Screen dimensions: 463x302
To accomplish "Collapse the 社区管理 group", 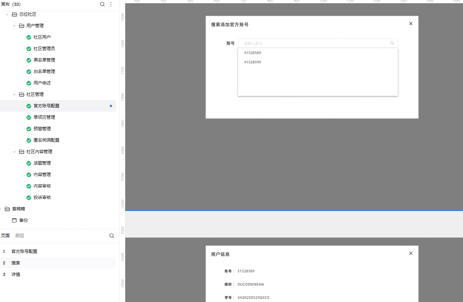I will [x=14, y=94].
